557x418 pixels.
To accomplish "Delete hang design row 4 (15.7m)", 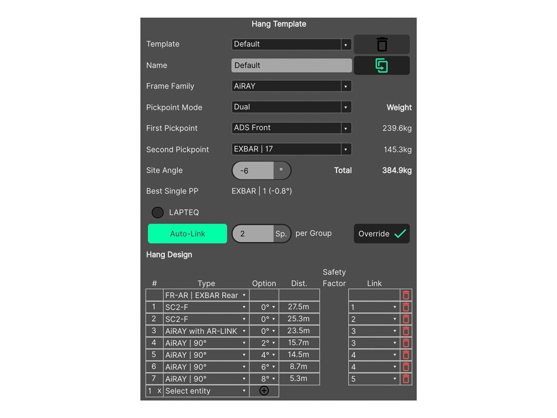I will pos(405,343).
